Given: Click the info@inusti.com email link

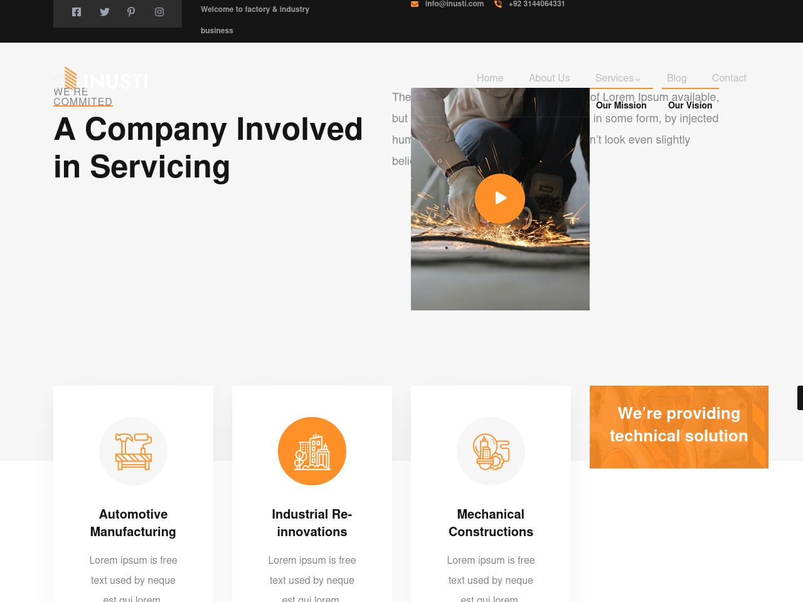Looking at the screenshot, I should 454,4.
